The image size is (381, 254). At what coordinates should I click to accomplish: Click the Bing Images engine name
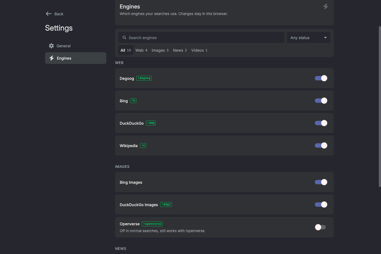pyautogui.click(x=131, y=182)
